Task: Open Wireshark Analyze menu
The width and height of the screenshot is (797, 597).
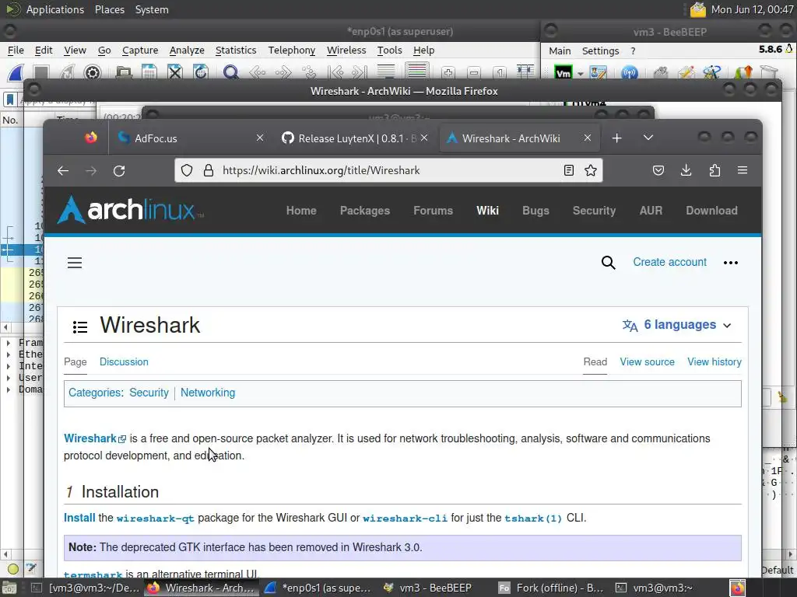Action: [187, 51]
